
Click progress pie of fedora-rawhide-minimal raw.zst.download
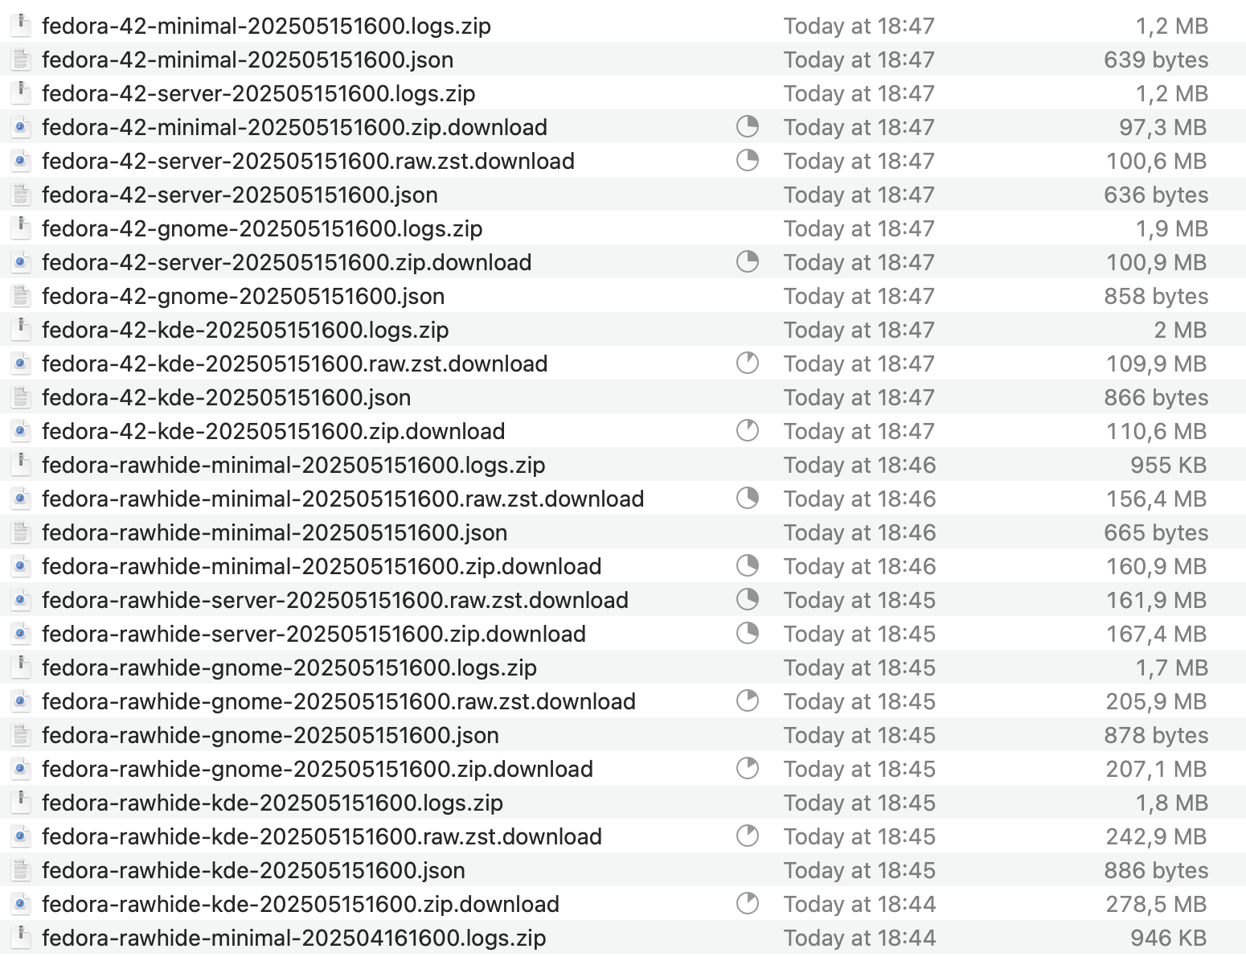pyautogui.click(x=748, y=498)
